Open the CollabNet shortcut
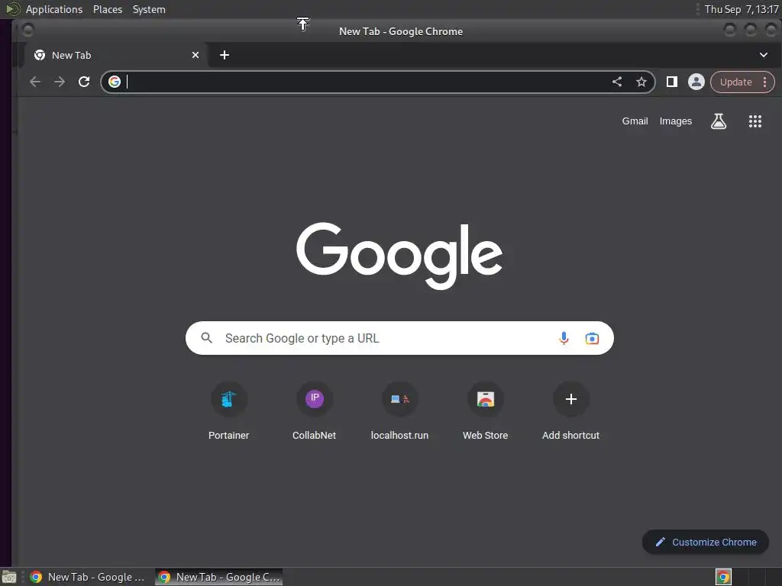The height and width of the screenshot is (586, 782). (x=314, y=411)
